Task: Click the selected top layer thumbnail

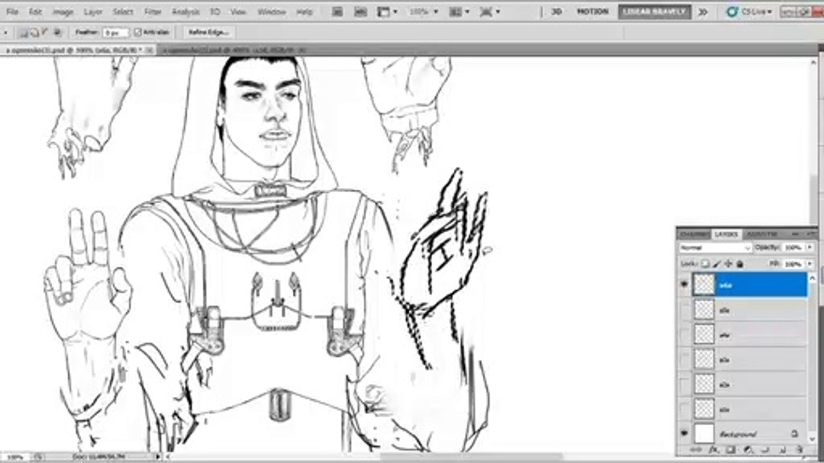Action: point(704,284)
